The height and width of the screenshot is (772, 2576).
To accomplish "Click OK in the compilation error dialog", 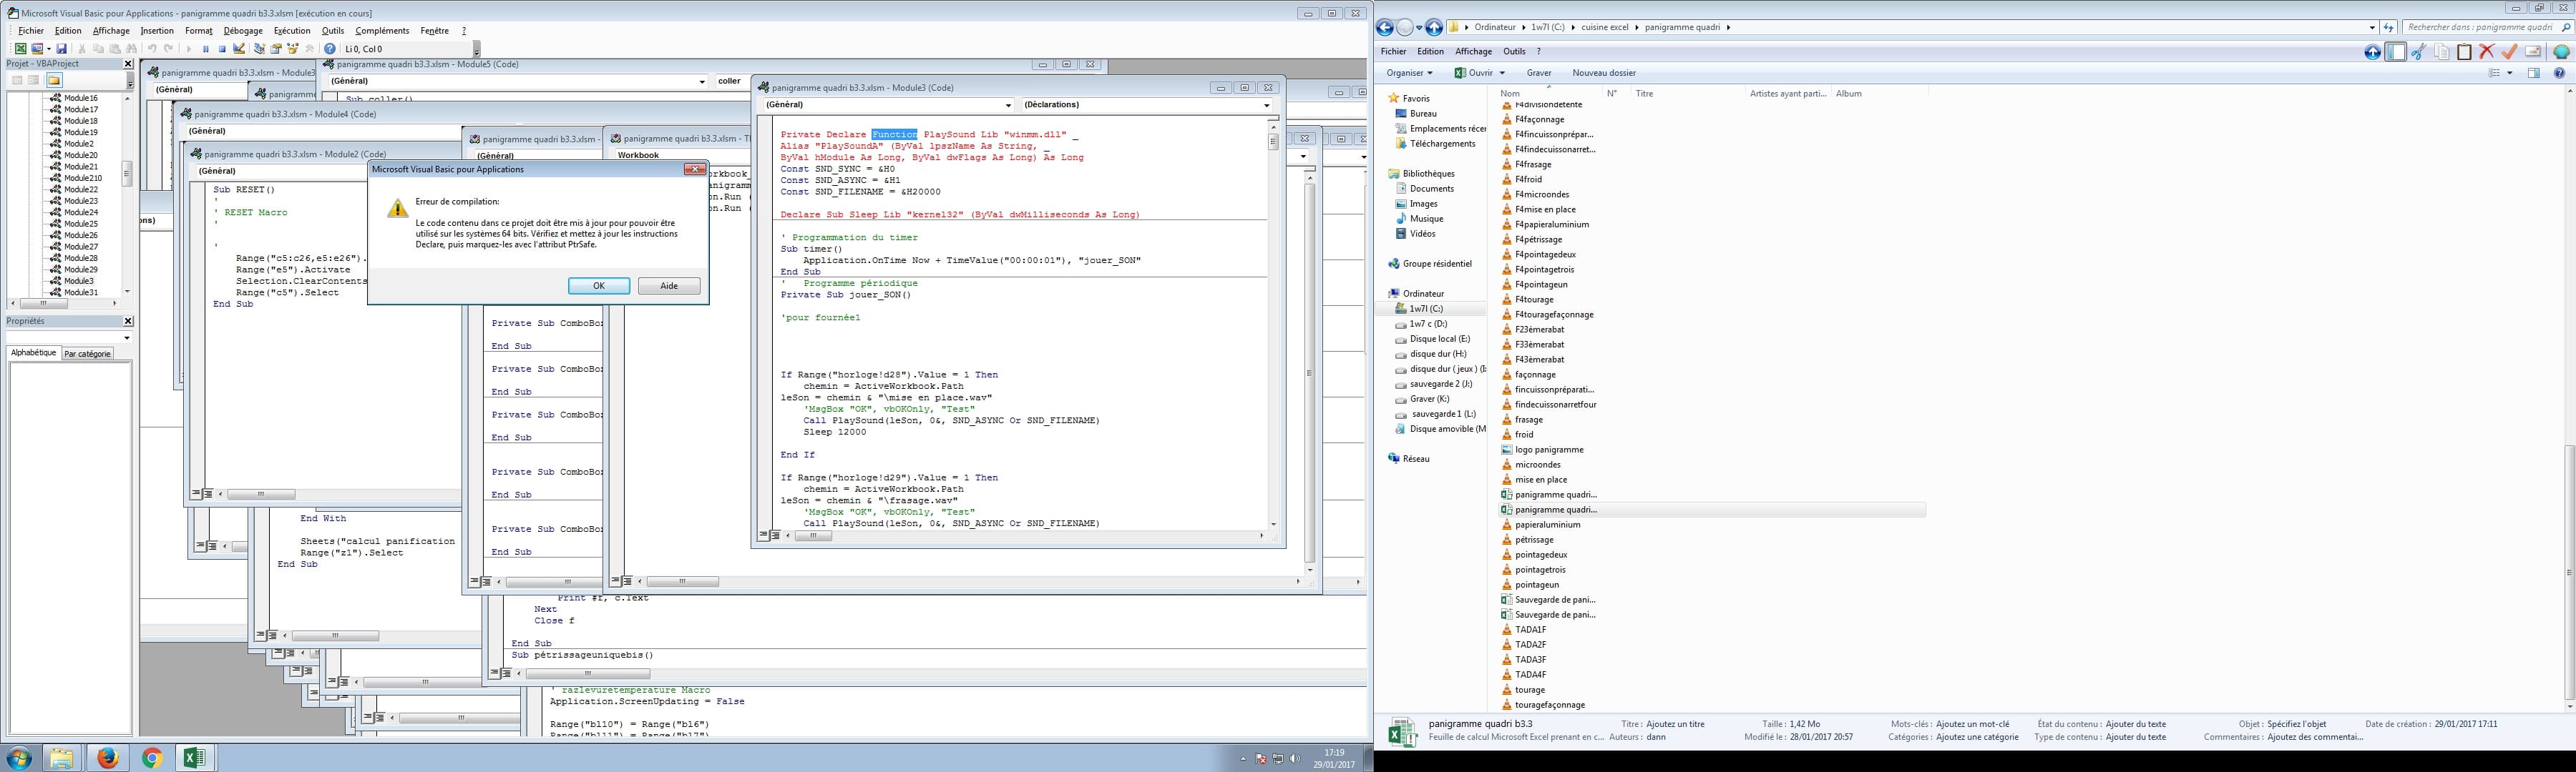I will [598, 286].
